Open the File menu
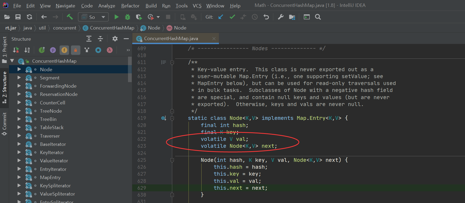Image resolution: width=465 pixels, height=203 pixels. (x=17, y=6)
